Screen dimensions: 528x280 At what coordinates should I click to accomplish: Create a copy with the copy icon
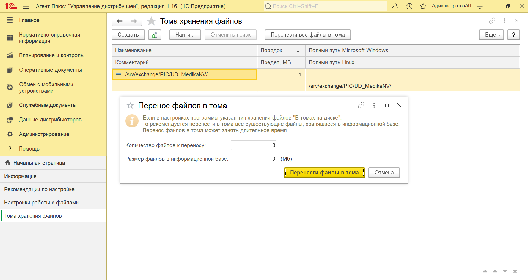coord(155,35)
